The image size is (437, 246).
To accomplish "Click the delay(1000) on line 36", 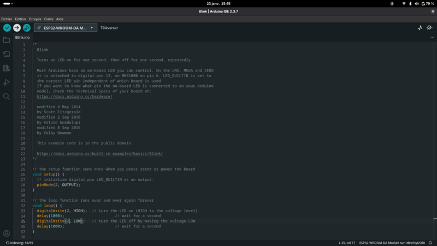I will click(x=50, y=226).
